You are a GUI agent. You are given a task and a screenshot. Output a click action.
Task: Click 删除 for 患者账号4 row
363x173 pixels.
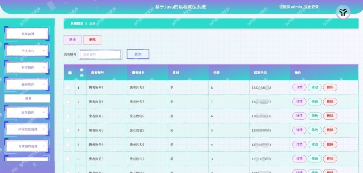coord(330,145)
